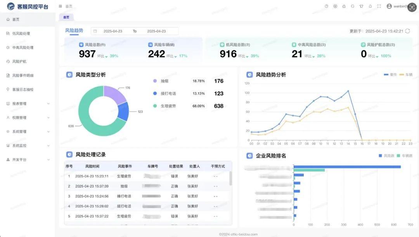The width and height of the screenshot is (419, 237).
Task: Click the 企业风险排名 panel icon
Action: [x=249, y=155]
